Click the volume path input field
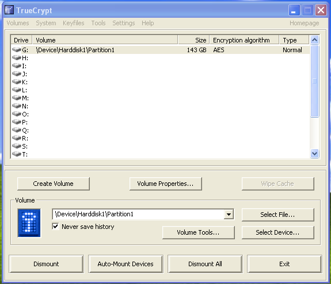 pos(138,215)
